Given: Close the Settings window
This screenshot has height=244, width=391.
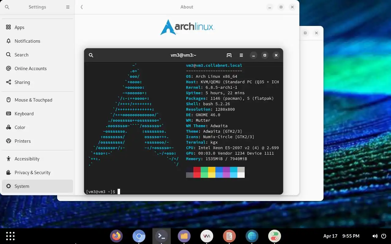Looking at the screenshot, I should pyautogui.click(x=292, y=7).
